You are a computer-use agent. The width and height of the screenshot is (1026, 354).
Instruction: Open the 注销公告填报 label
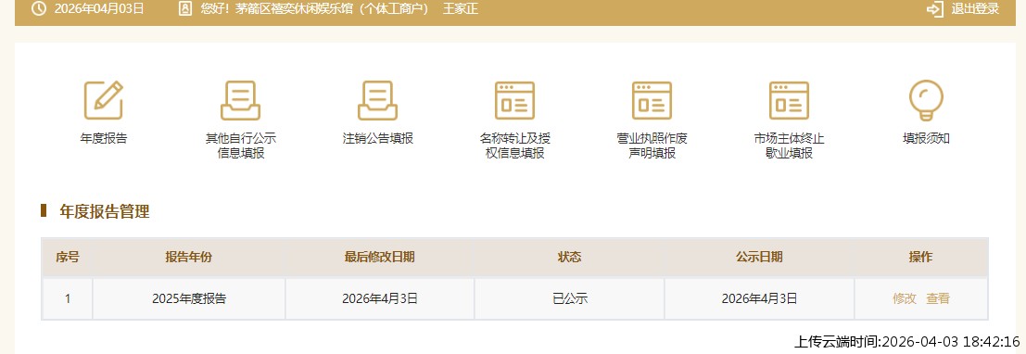pos(377,139)
